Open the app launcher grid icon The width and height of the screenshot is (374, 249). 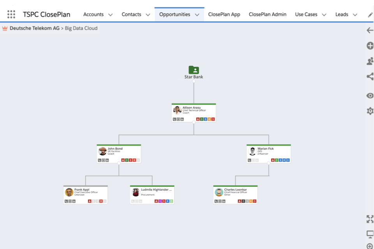pos(11,14)
